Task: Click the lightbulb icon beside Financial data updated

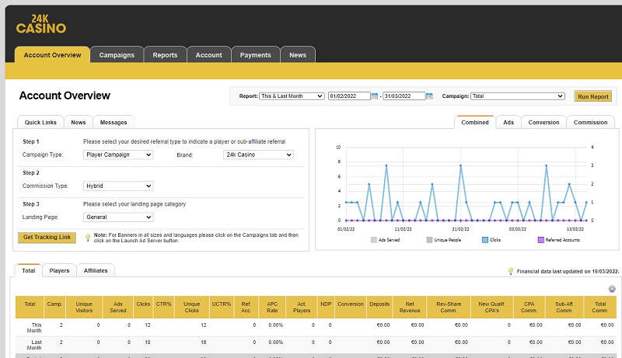Action: [511, 271]
